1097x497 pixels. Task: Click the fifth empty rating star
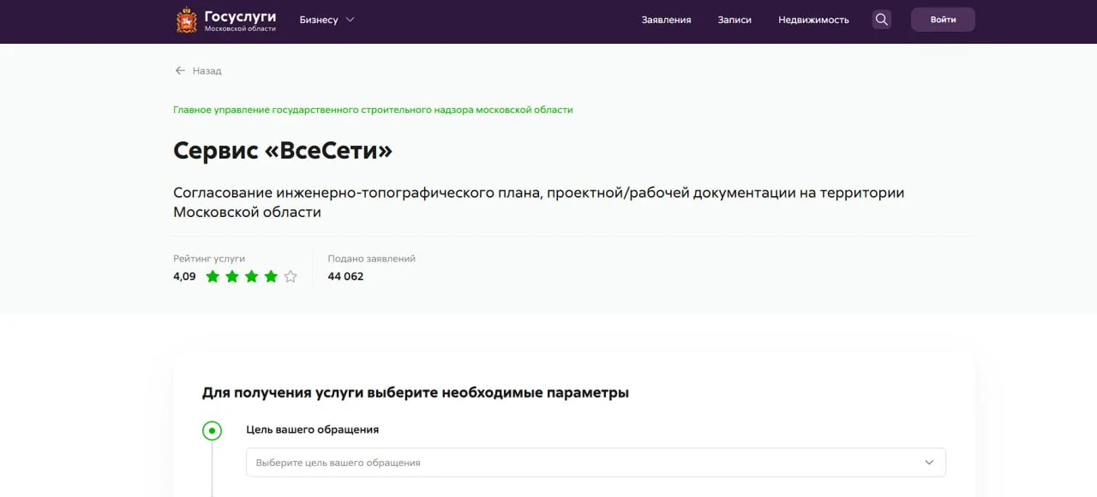(x=291, y=276)
